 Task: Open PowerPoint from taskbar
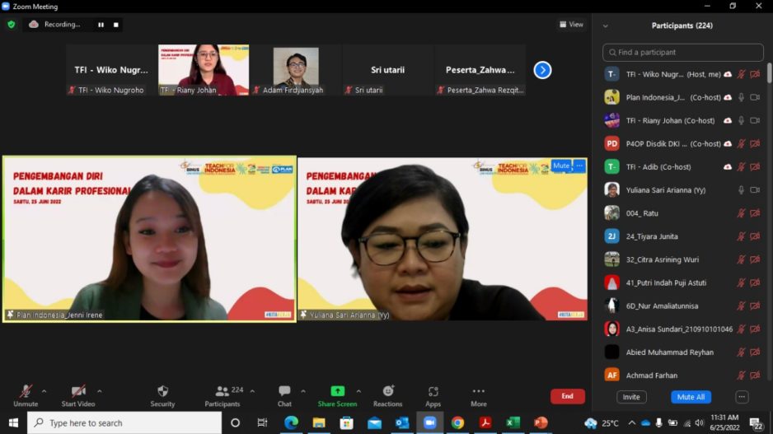coord(541,422)
